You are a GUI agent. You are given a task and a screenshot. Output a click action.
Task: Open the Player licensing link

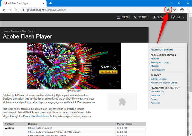point(158,70)
